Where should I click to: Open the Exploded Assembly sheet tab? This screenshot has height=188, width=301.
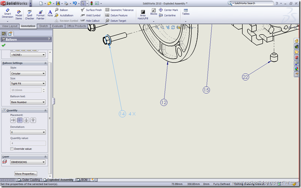(58, 180)
